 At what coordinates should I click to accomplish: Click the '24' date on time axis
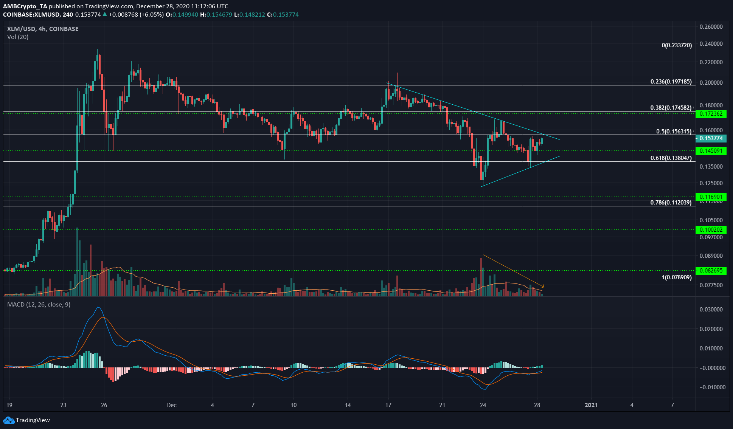(483, 405)
